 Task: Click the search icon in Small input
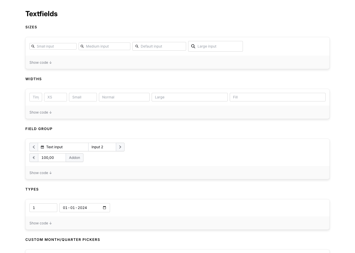(x=33, y=46)
